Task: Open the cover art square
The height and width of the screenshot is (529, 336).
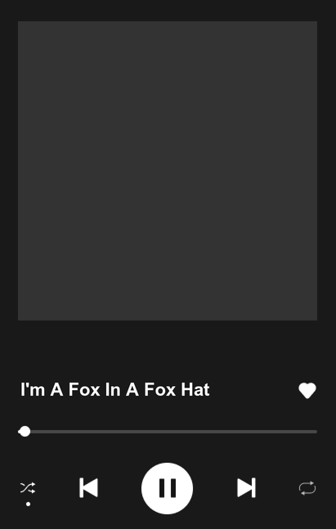Action: (x=168, y=171)
